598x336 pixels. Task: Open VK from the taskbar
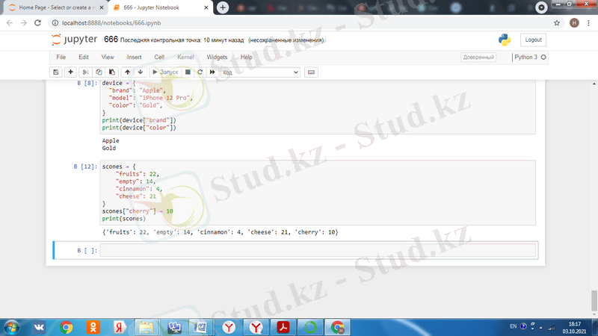[39, 327]
